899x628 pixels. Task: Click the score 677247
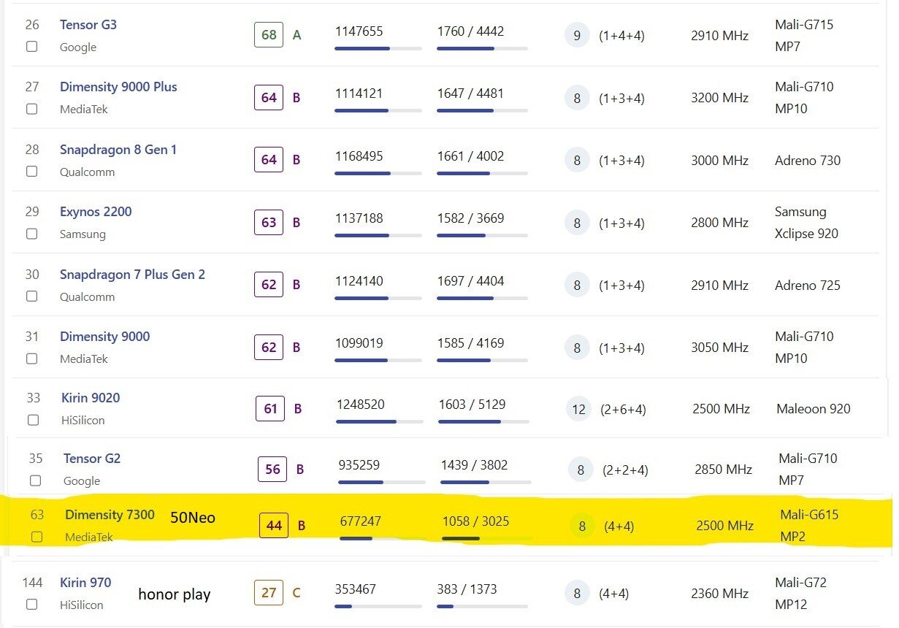(361, 521)
